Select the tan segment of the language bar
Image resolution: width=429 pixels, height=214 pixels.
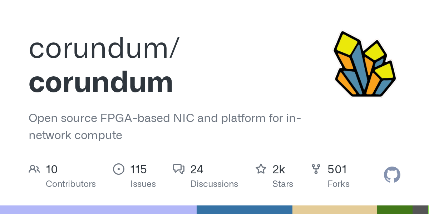pos(335,210)
